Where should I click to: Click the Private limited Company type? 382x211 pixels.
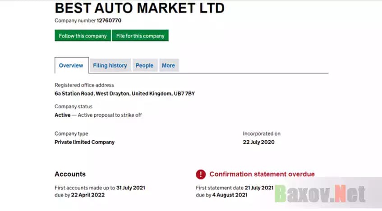pos(84,142)
